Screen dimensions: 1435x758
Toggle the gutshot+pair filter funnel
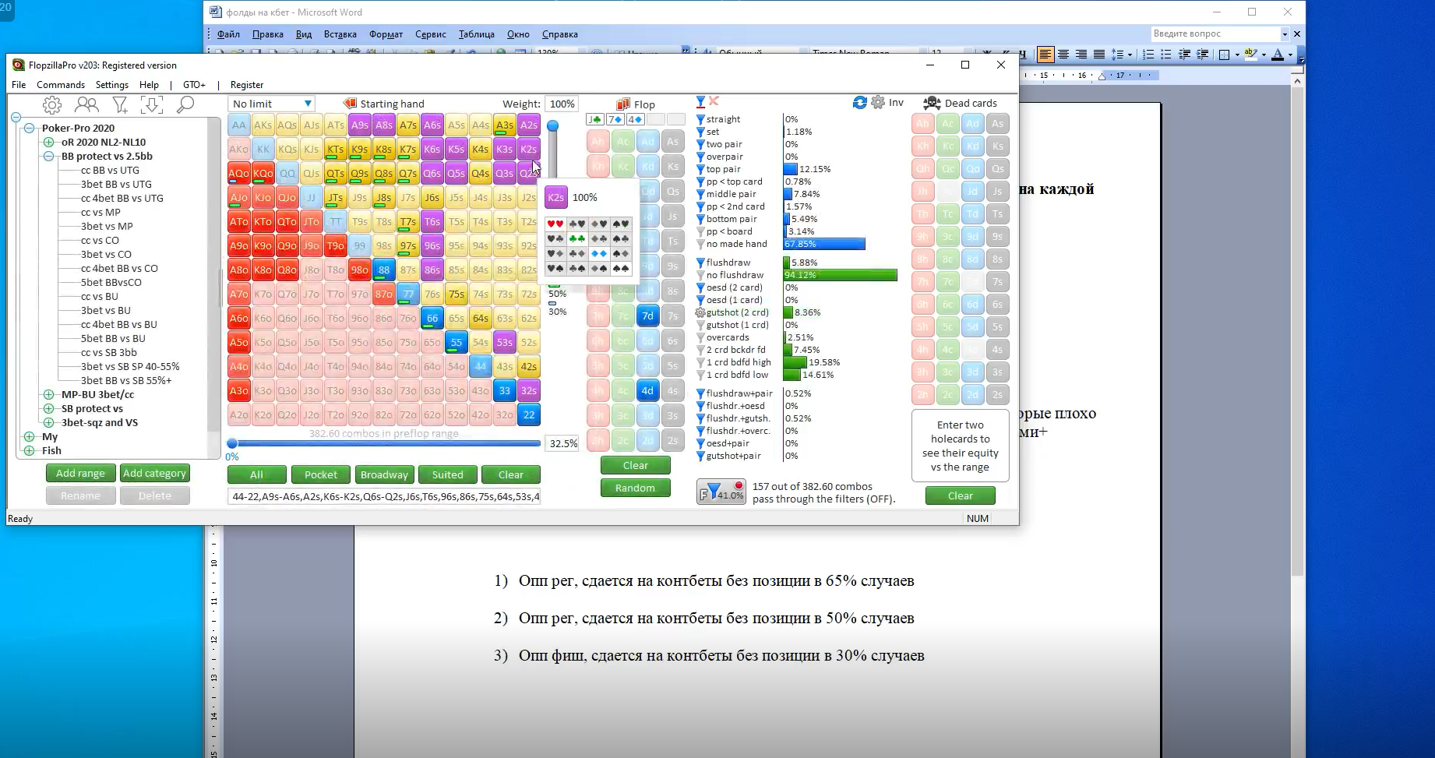(700, 456)
